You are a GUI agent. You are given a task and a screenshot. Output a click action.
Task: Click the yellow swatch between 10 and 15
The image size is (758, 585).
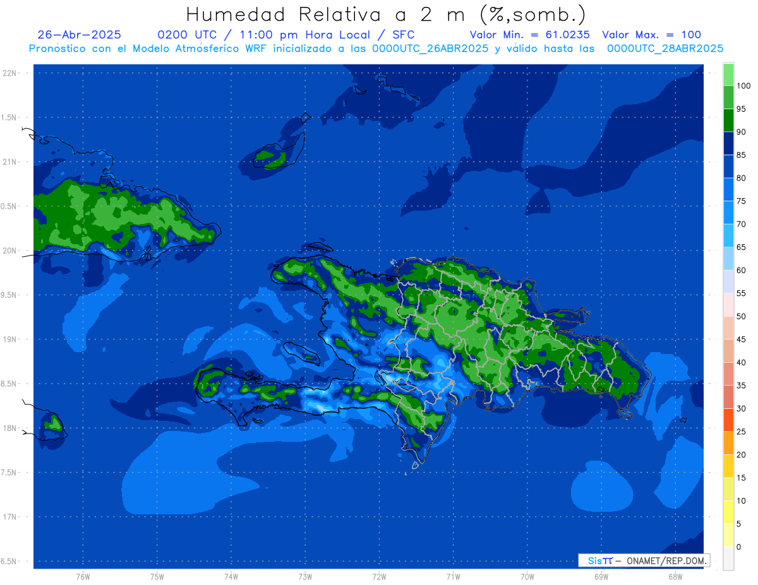click(728, 489)
